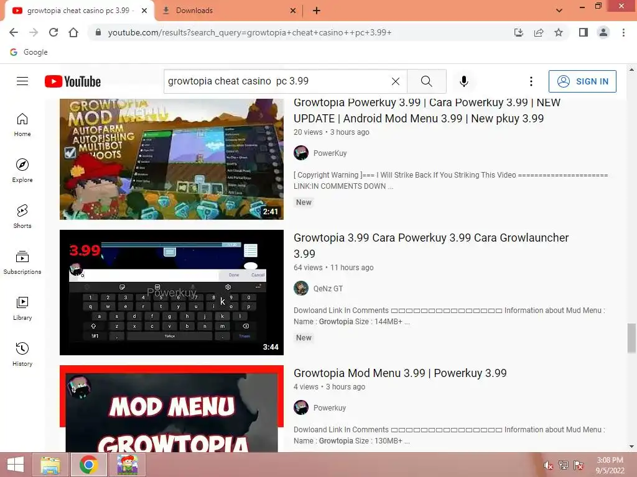The width and height of the screenshot is (637, 477).
Task: Open the tab search chevron dropdown
Action: (x=559, y=11)
